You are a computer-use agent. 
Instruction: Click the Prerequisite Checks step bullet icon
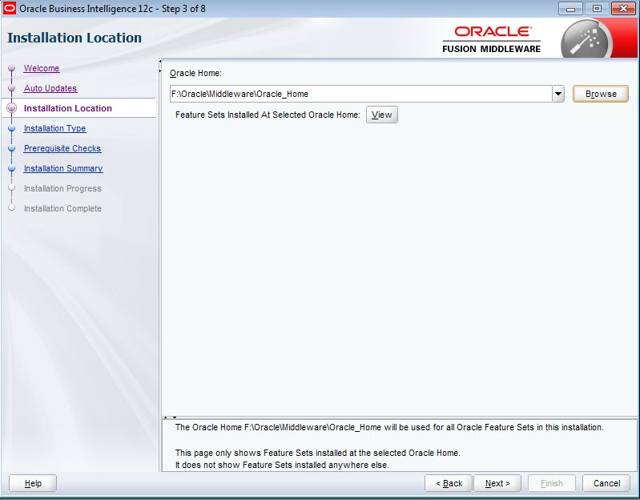12,148
